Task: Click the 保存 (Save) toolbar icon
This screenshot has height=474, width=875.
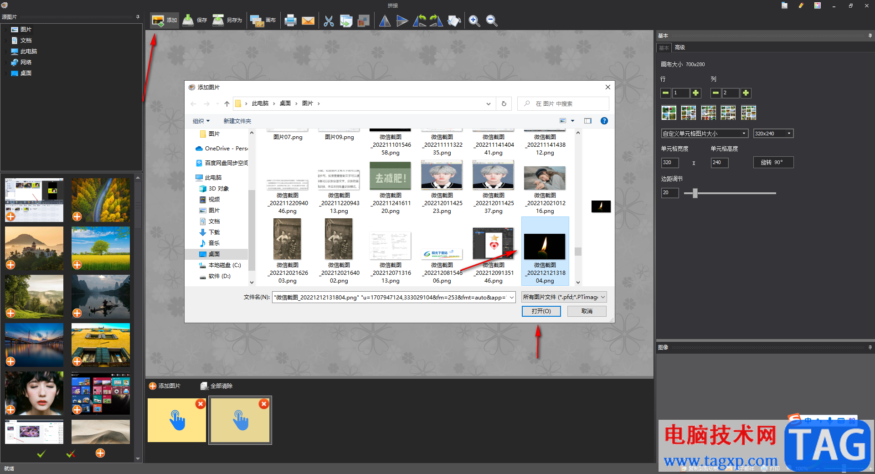Action: click(188, 21)
